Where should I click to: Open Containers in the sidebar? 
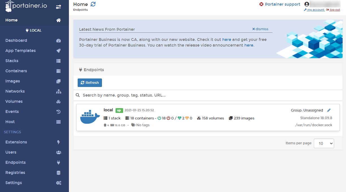[34, 71]
